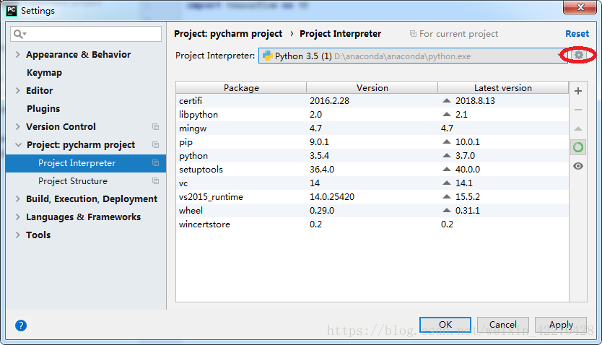Select the certifi package row
The height and width of the screenshot is (345, 602).
point(372,100)
